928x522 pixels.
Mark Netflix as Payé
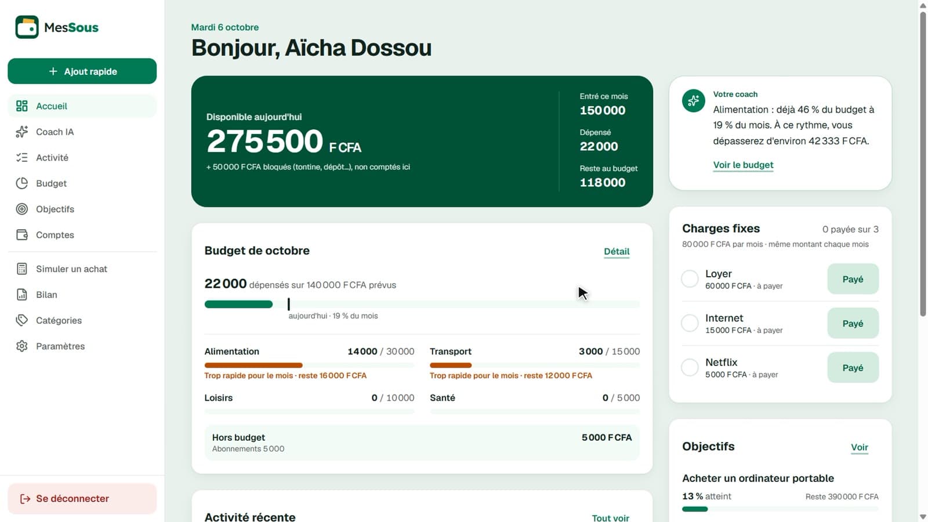[x=853, y=367]
